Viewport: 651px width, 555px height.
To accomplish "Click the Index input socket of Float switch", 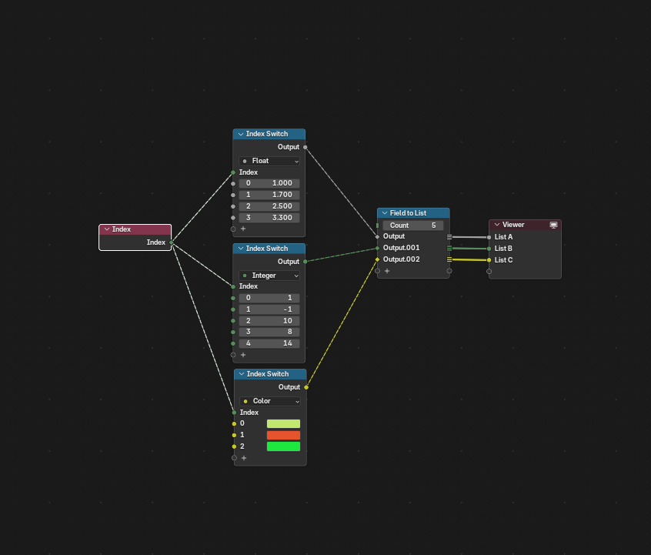I will coord(233,172).
